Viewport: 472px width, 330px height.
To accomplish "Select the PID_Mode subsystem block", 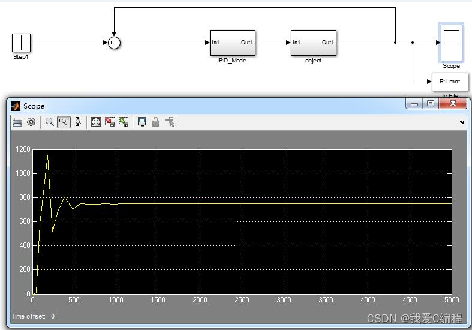I will (x=232, y=43).
